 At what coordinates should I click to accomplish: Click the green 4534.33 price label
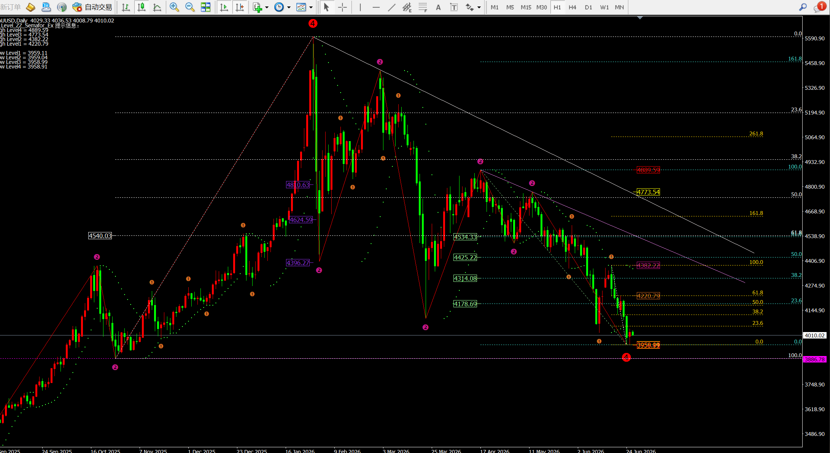(x=465, y=237)
